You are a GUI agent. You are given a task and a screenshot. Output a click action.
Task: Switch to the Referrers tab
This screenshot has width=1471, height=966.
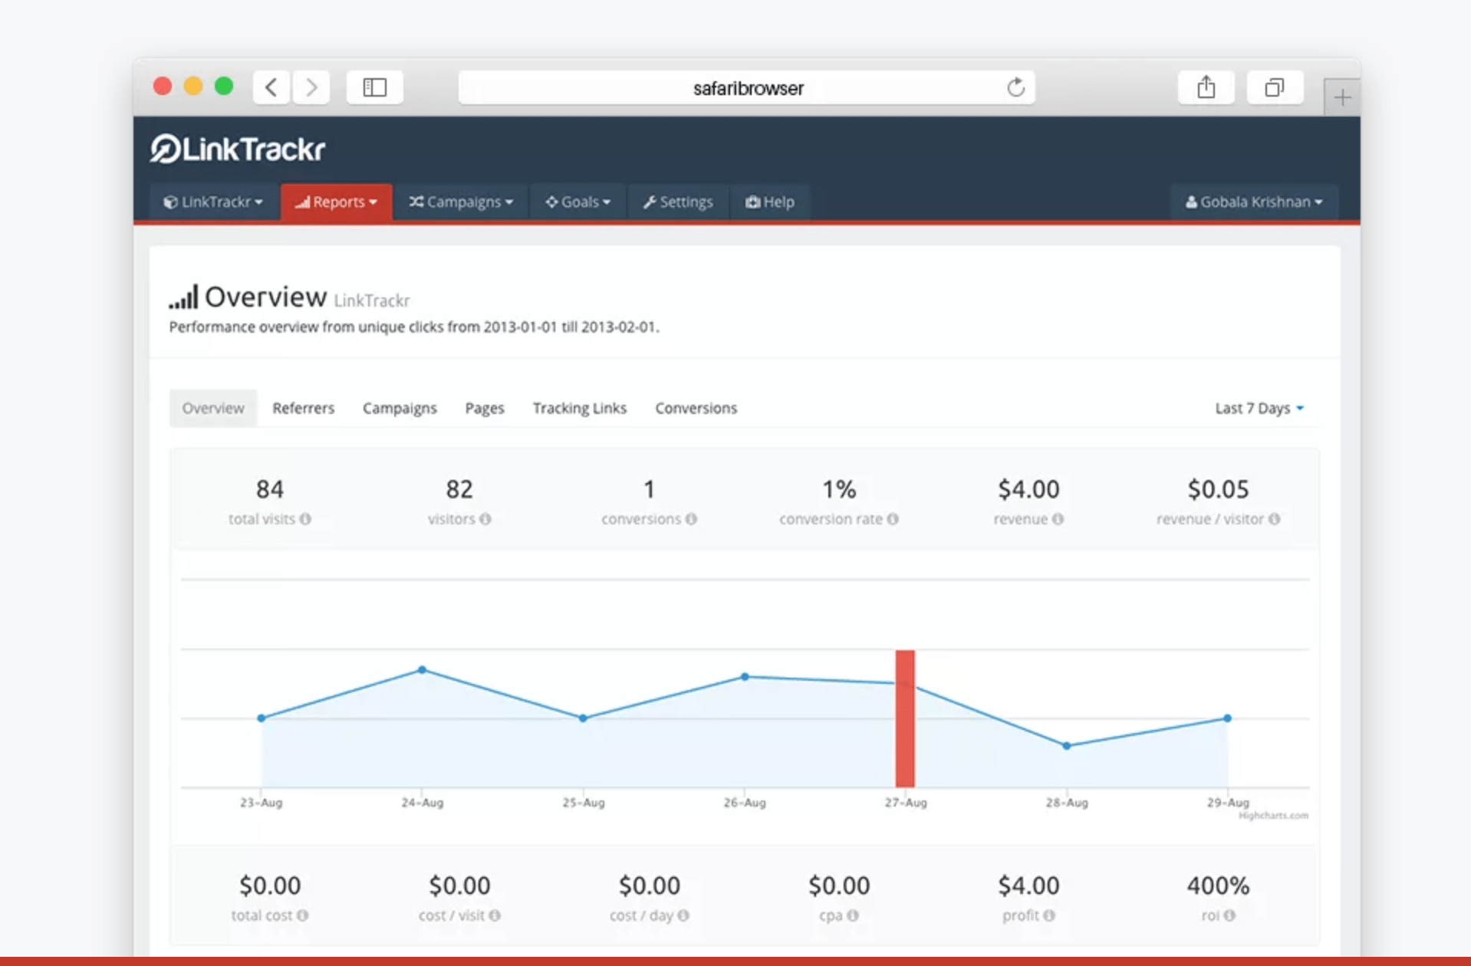click(x=303, y=408)
